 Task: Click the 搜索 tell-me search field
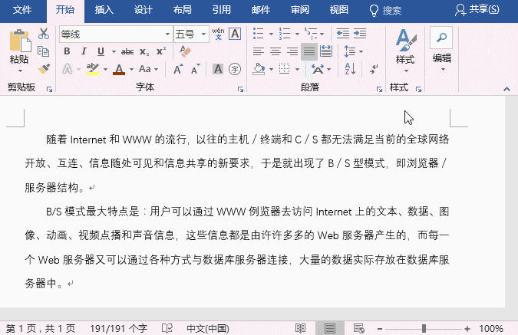(x=385, y=10)
